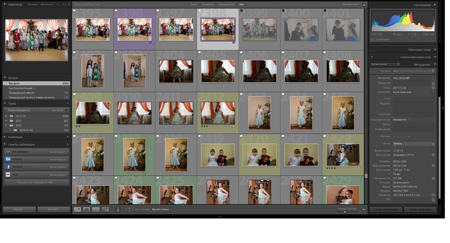Click Синхр. установки button
Viewport: 450px width, 243px height.
pos(420,210)
